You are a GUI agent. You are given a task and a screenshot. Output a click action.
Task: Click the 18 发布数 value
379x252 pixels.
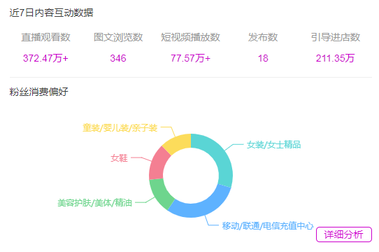pos(263,58)
